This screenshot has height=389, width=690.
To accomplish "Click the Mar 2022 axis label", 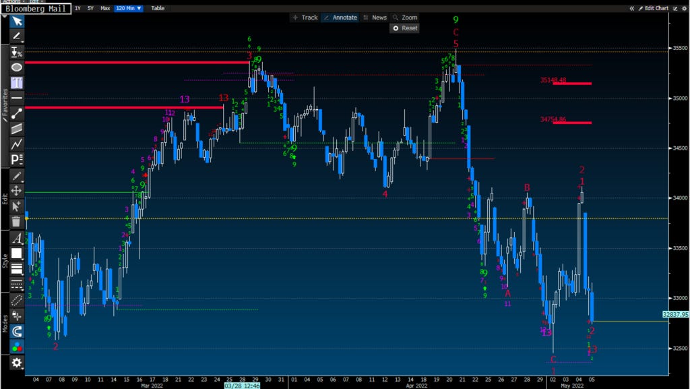I will 152,386.
